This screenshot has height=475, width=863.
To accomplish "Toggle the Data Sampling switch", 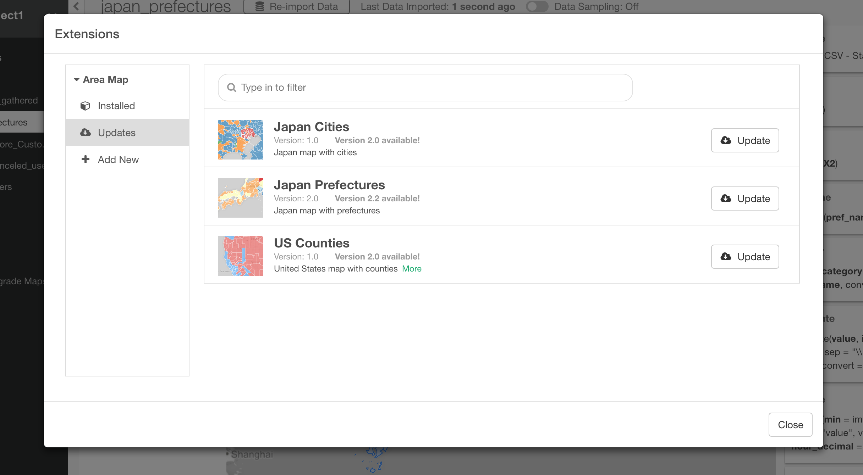I will click(x=537, y=7).
